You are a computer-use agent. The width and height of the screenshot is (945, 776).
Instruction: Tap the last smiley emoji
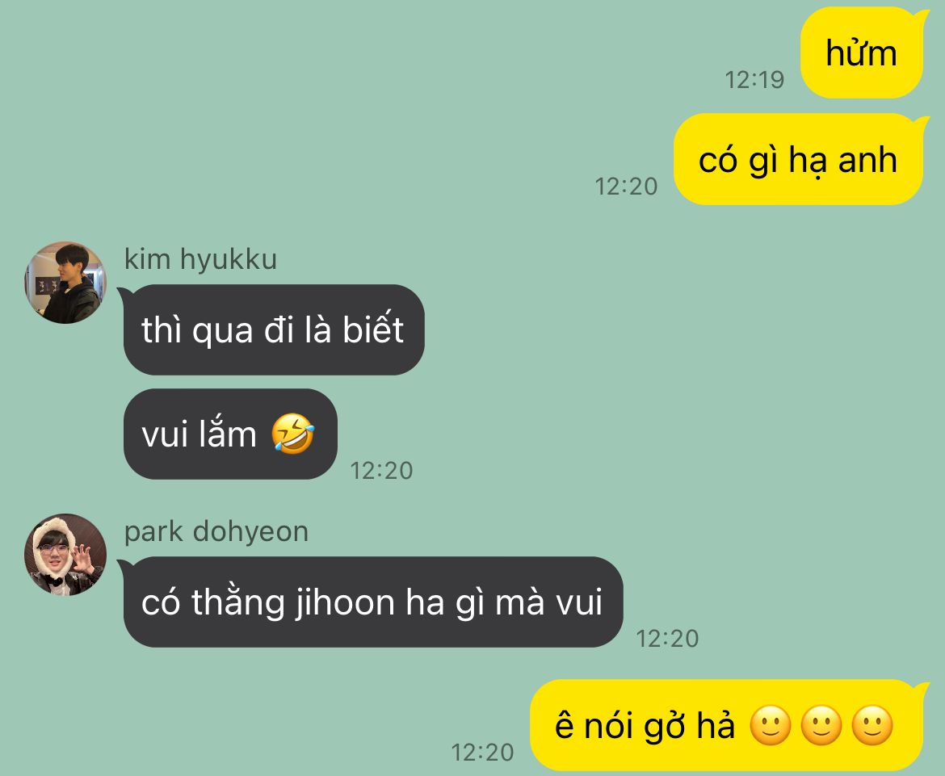[x=871, y=725]
